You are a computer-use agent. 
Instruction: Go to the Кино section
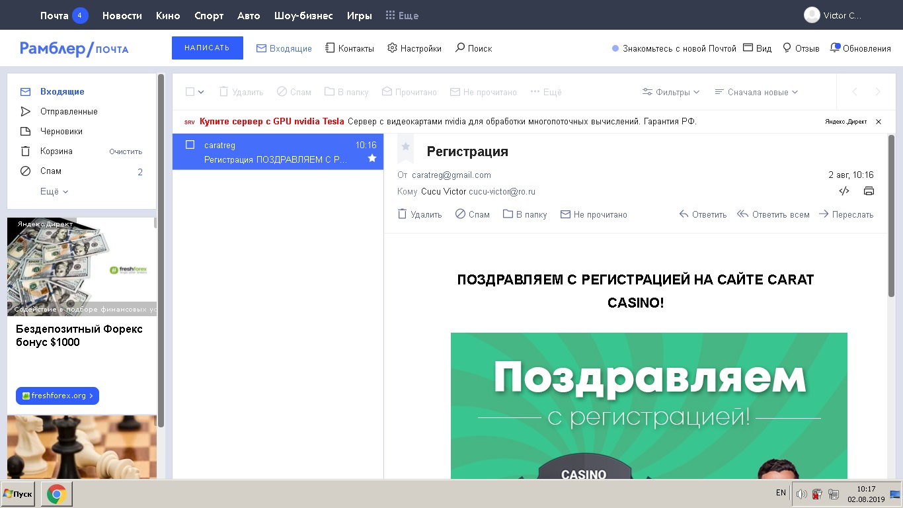coord(168,15)
